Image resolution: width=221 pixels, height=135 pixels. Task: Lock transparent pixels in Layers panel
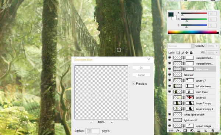(178, 53)
